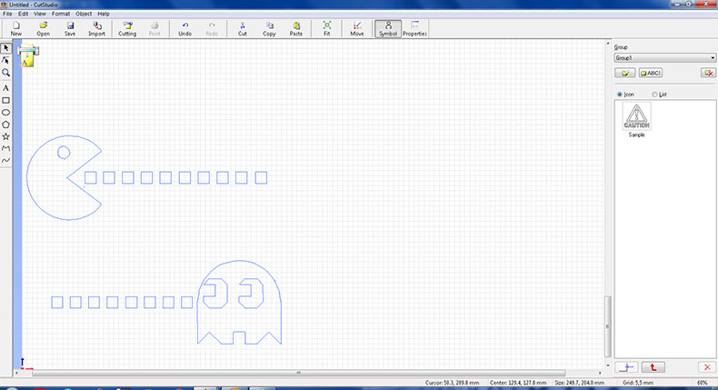Image resolution: width=718 pixels, height=390 pixels.
Task: Click the Cut toolbar button
Action: 243,28
